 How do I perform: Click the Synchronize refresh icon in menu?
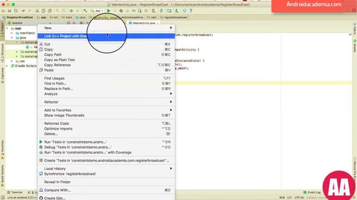(41, 174)
